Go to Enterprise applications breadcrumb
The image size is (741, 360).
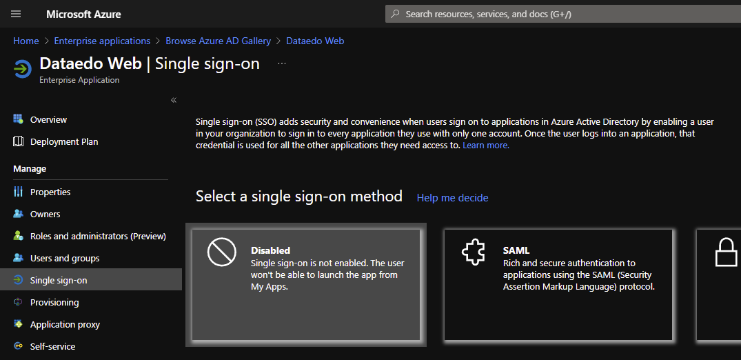point(102,41)
